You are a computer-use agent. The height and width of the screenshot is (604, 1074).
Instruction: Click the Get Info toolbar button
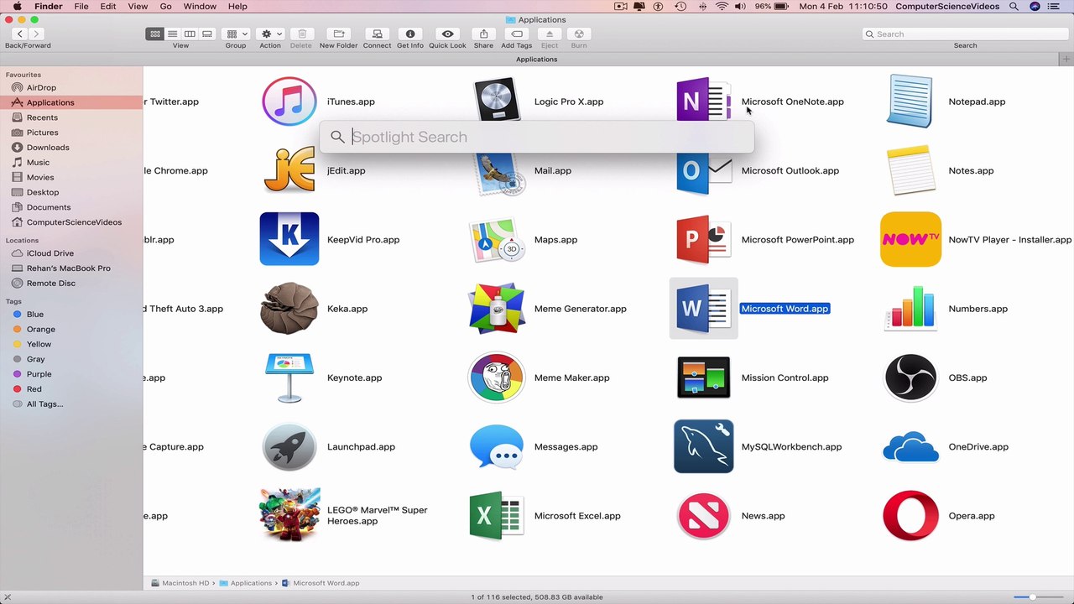click(x=410, y=34)
